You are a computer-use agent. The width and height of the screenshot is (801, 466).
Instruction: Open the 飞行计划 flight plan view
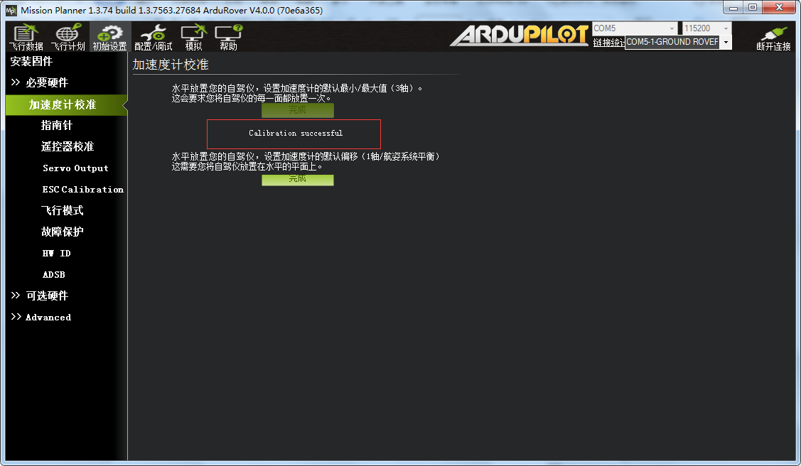tap(68, 37)
